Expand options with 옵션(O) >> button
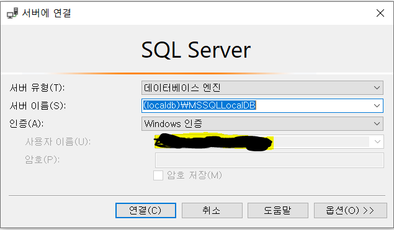This screenshot has width=394, height=230. [x=350, y=210]
